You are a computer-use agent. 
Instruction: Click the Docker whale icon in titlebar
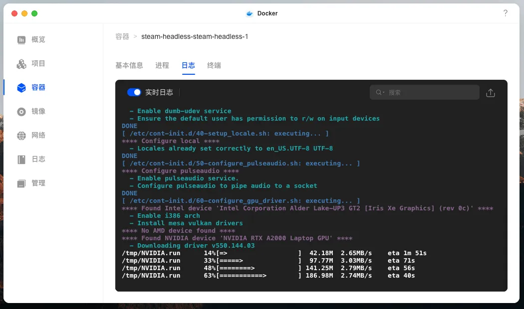coord(249,13)
